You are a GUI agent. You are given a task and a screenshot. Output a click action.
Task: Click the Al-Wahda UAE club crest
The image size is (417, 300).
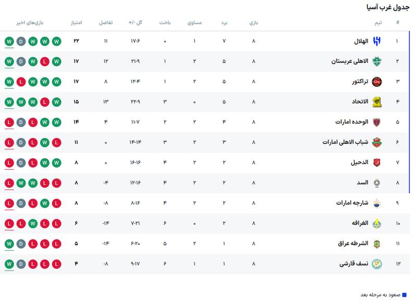pyautogui.click(x=377, y=122)
